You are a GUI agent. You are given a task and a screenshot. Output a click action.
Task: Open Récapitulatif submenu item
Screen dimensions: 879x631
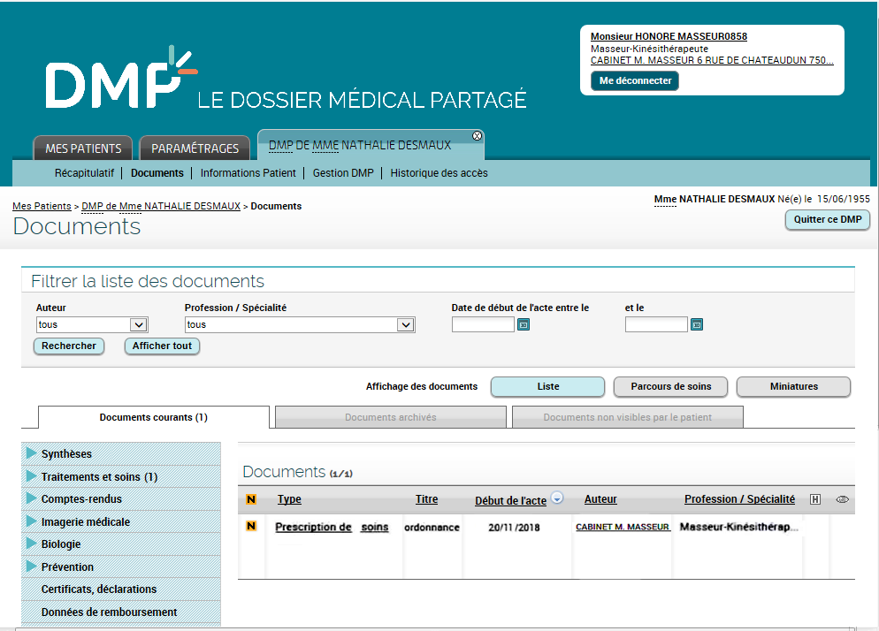point(84,173)
